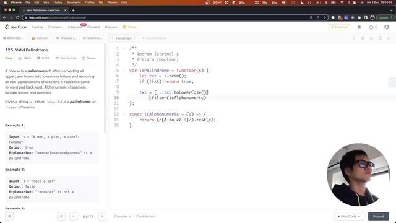Image resolution: width=396 pixels, height=223 pixels.
Task: Open Chrome extensions puzzle icon
Action: click(x=359, y=18)
